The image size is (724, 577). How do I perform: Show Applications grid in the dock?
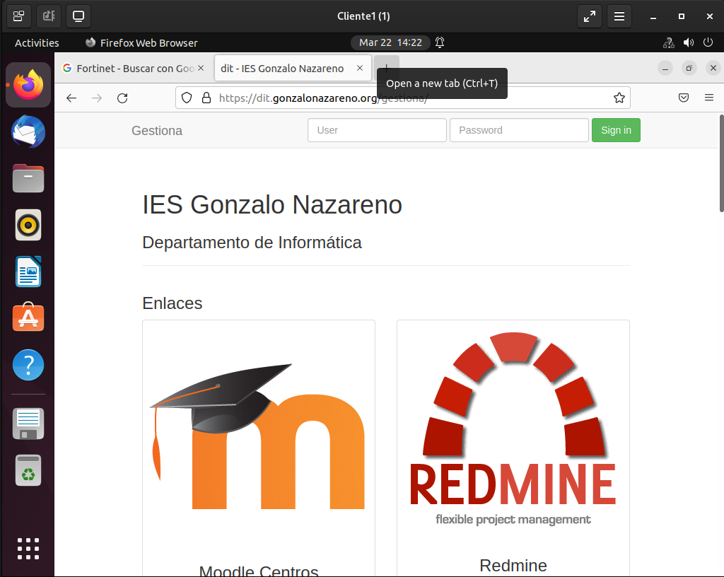(28, 549)
